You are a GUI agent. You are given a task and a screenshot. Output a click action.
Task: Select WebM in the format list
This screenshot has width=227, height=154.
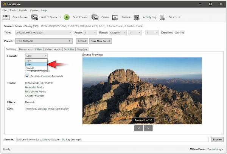pyautogui.click(x=36, y=68)
